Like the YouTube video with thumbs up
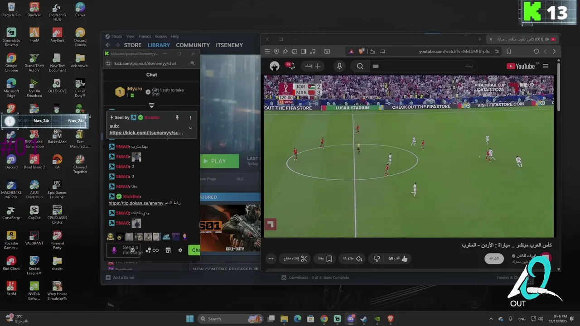Viewport: 580px width, 326px height. (x=398, y=259)
